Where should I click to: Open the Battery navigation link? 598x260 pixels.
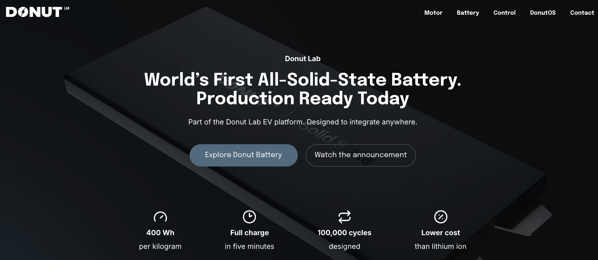pos(468,13)
